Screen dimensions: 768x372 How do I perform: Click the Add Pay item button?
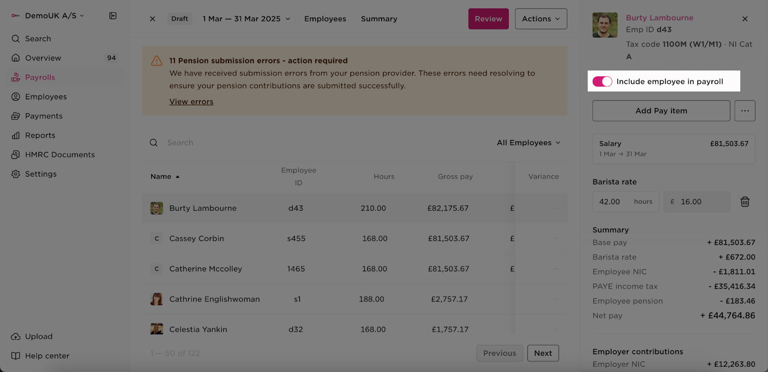tap(661, 111)
